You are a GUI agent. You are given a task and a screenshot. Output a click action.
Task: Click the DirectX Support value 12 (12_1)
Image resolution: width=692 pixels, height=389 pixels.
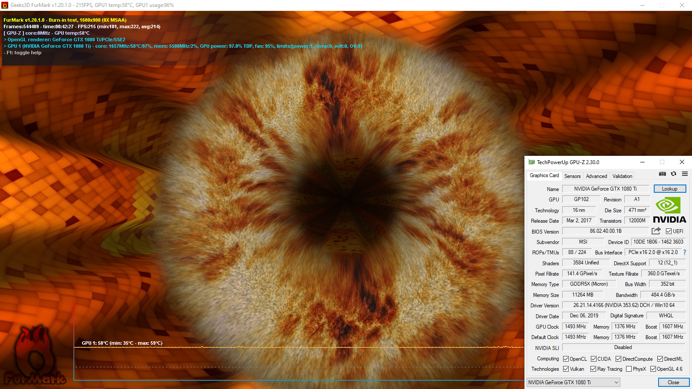tap(667, 263)
